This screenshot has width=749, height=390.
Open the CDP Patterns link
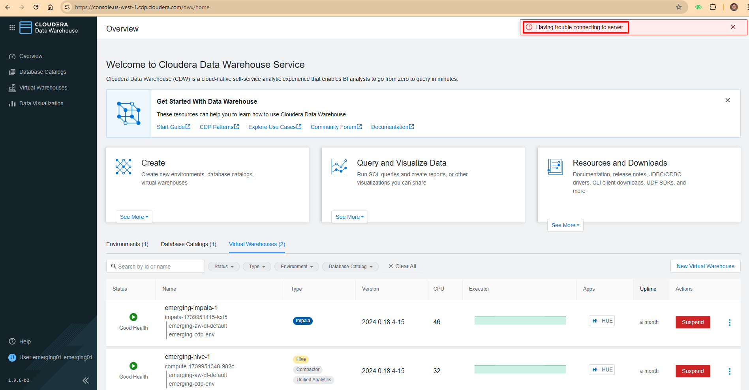[x=220, y=127]
